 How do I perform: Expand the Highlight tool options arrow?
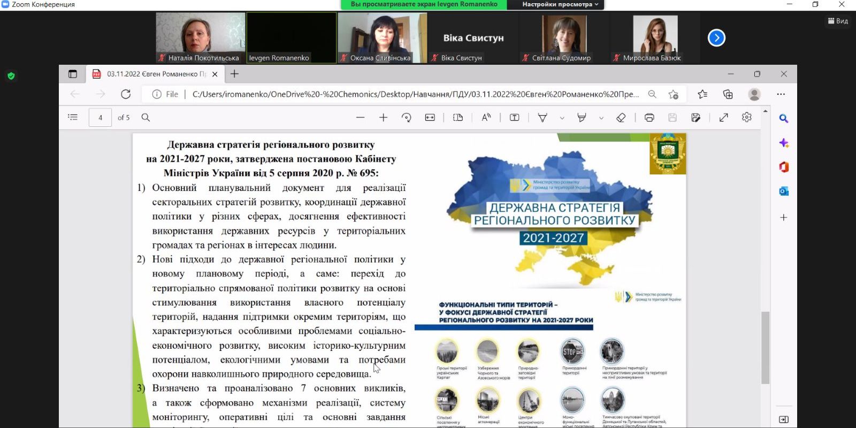pos(601,118)
